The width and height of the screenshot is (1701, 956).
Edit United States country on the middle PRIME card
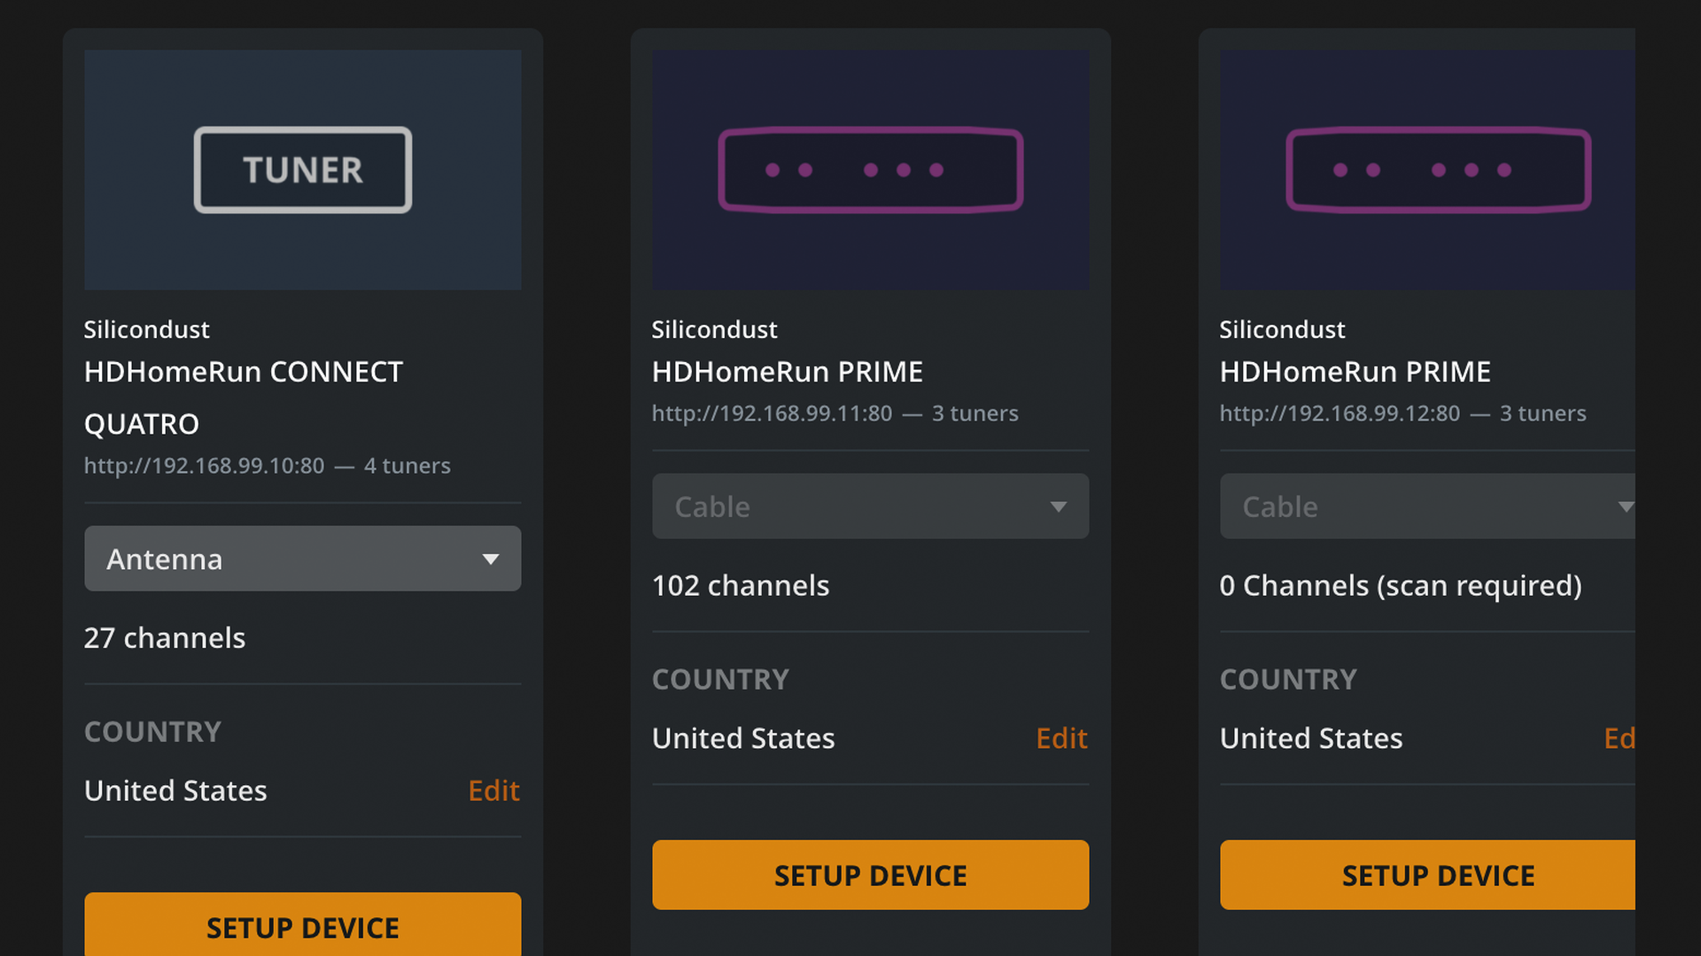1061,737
